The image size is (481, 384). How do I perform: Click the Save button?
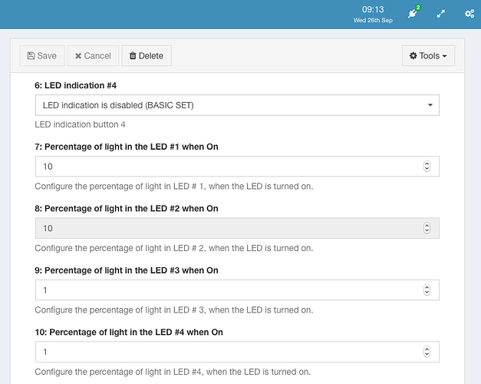click(41, 56)
